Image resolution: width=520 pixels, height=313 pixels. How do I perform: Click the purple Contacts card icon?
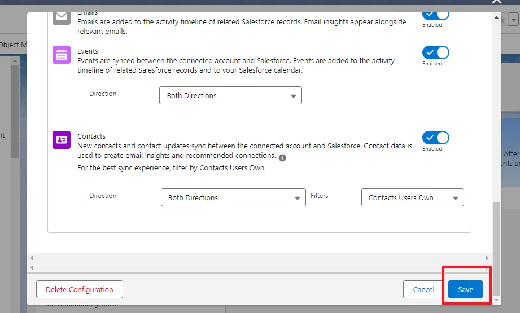coord(62,140)
